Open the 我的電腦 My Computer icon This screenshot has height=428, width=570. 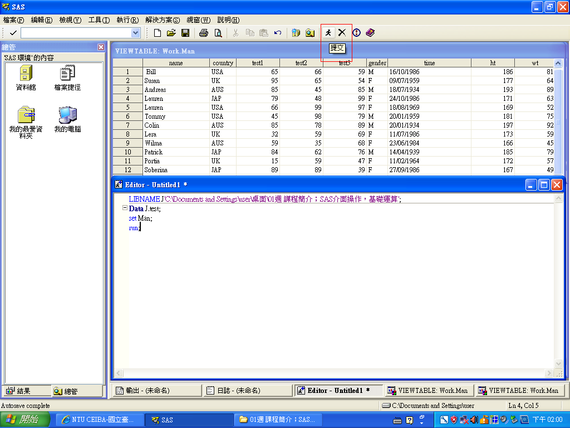coord(67,120)
